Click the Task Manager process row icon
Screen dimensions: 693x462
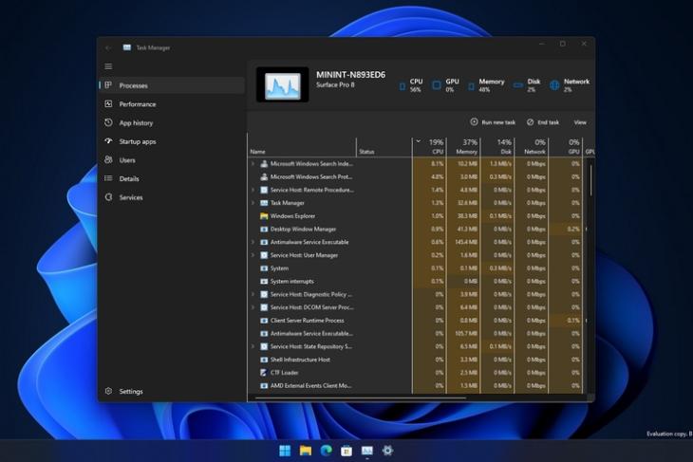(x=264, y=203)
